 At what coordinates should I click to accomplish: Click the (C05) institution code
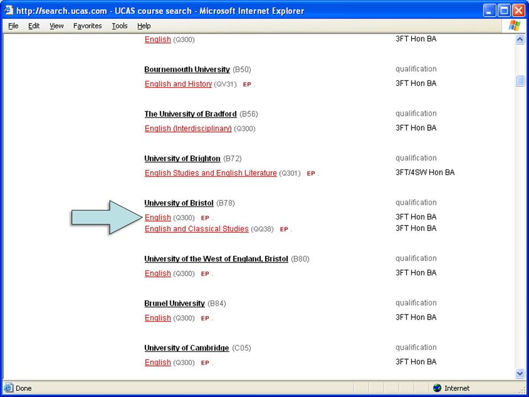[241, 348]
